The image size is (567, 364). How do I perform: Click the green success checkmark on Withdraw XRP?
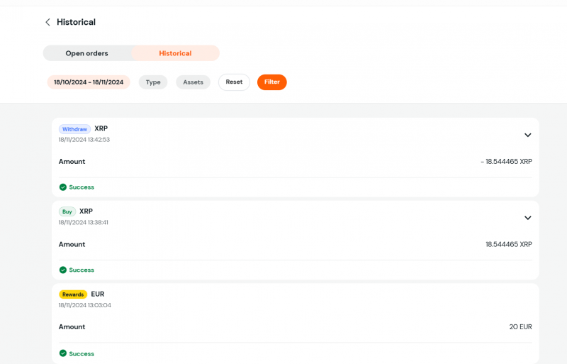[63, 187]
